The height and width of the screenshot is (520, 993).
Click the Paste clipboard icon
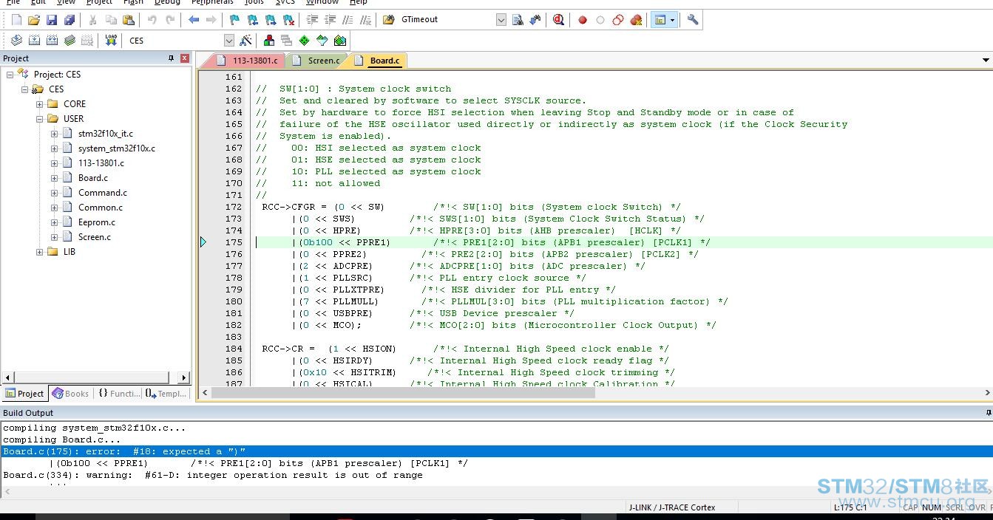[129, 20]
